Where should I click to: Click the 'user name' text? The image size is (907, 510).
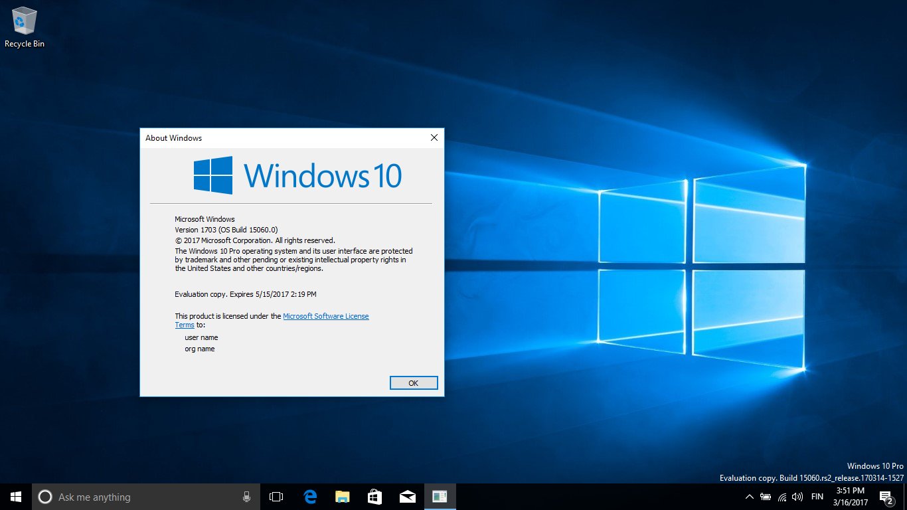click(x=201, y=338)
